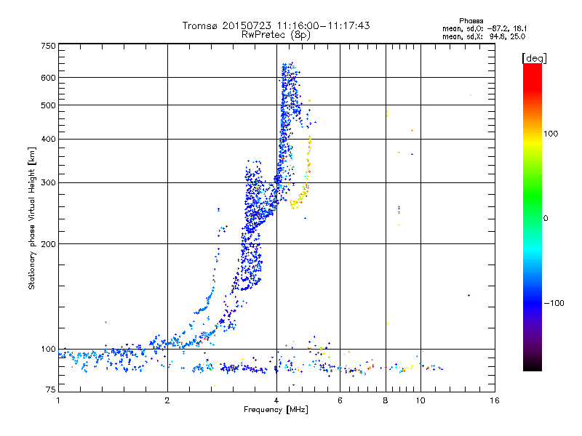This screenshot has width=582, height=436.
Task: Click the x-axis tick label '2'
Action: click(x=167, y=400)
